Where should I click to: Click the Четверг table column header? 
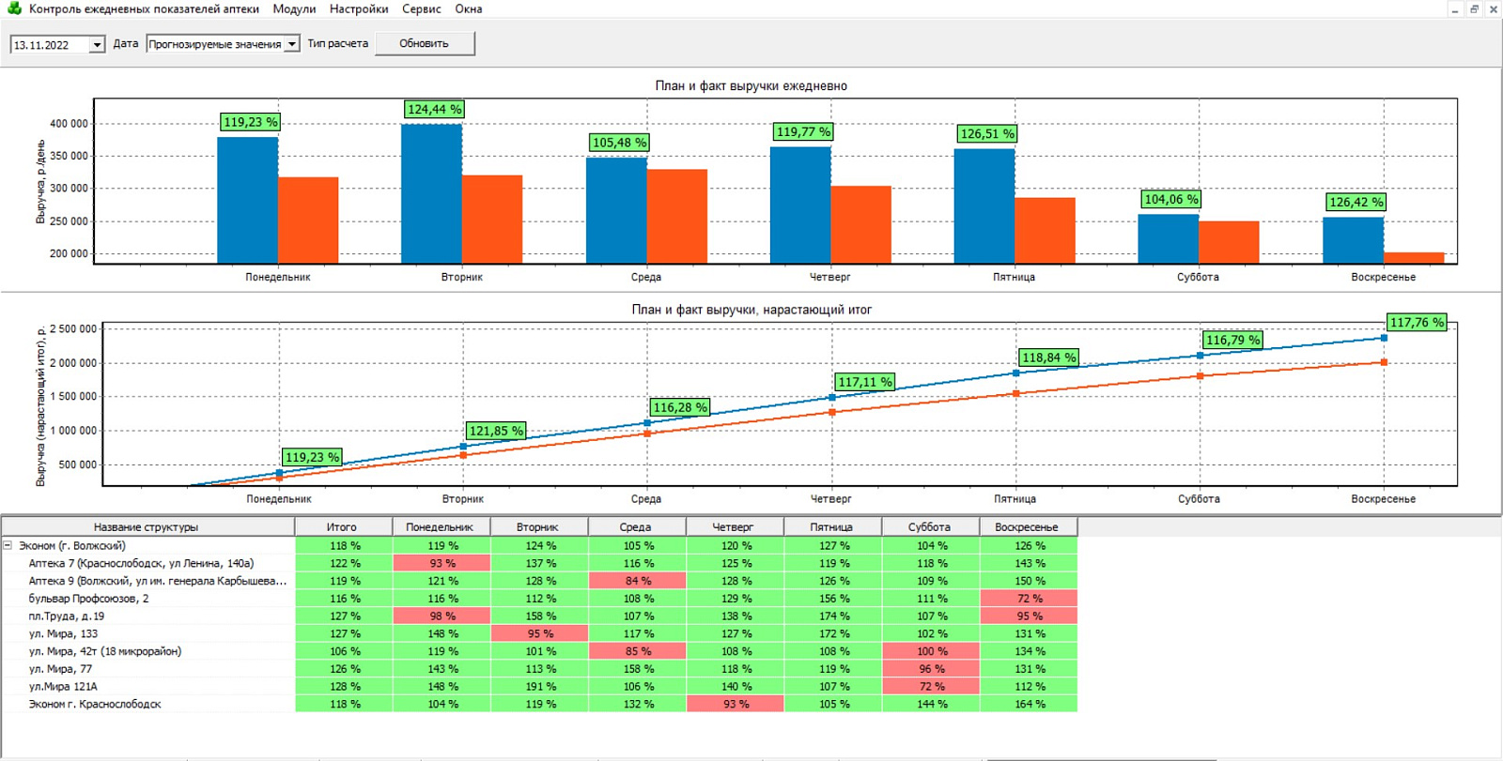(x=735, y=526)
